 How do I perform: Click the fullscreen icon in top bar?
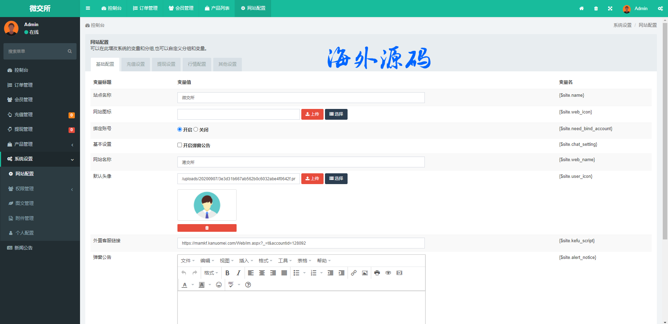click(610, 8)
